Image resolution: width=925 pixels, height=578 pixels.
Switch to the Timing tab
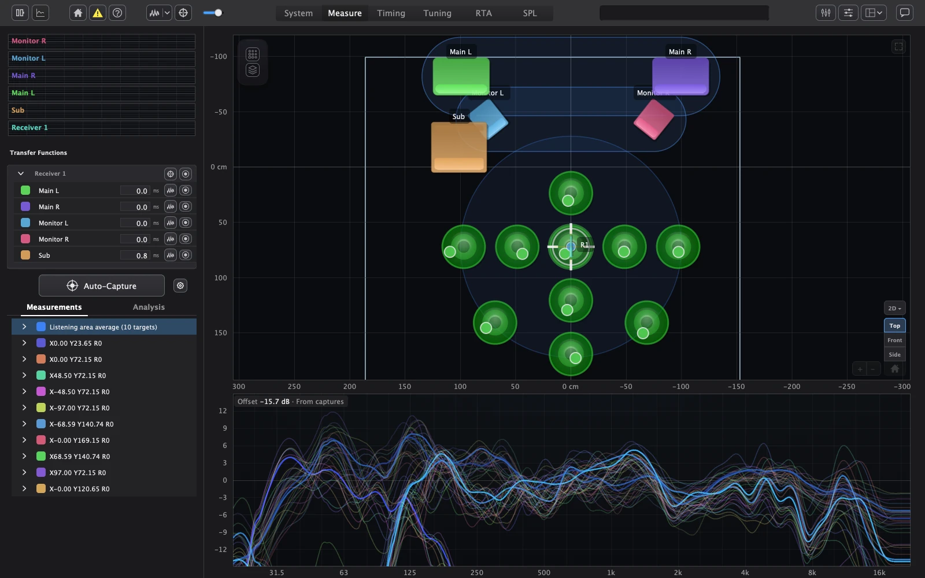tap(391, 13)
